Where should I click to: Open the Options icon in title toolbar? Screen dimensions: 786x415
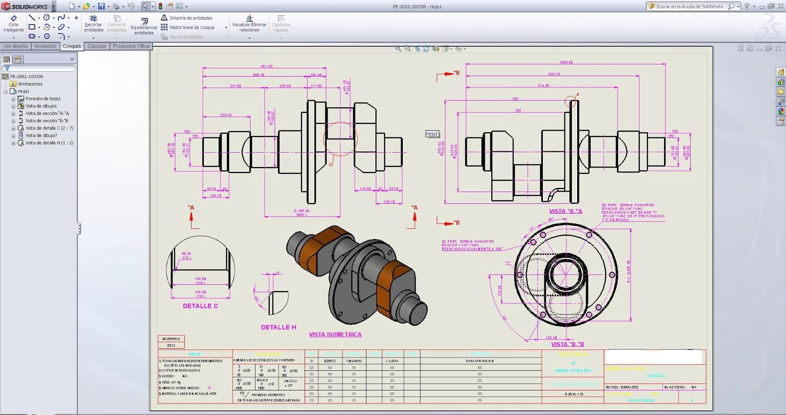(x=179, y=6)
